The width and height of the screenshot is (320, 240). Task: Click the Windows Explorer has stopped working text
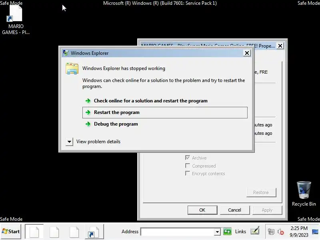coord(124,68)
